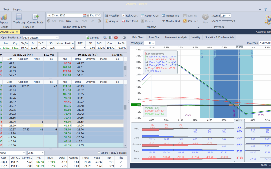Open the calendar date picker icon
The height and width of the screenshot is (169, 271).
(x=84, y=16)
